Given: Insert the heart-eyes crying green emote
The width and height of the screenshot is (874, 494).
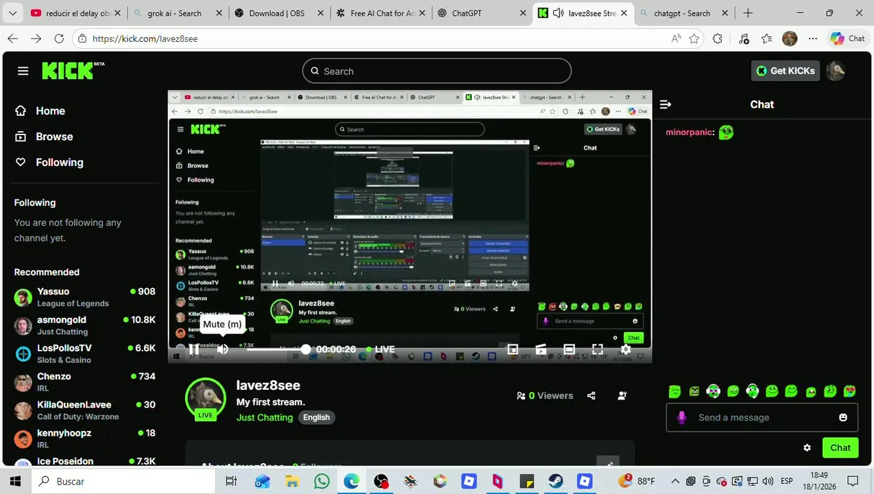Looking at the screenshot, I should (x=850, y=391).
